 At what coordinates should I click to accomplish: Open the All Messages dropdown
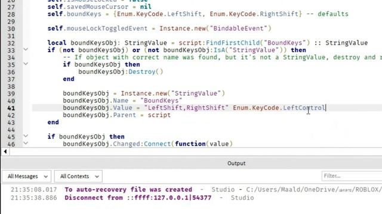coord(26,176)
